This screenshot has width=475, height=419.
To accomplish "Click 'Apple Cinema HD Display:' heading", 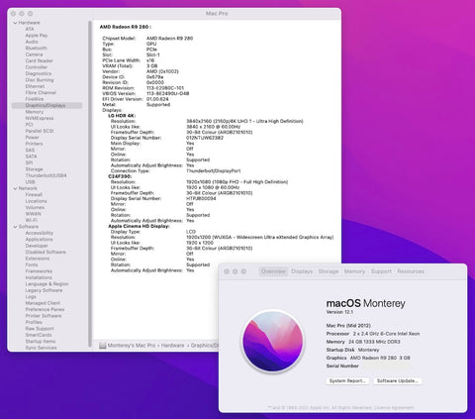I will pos(139,227).
